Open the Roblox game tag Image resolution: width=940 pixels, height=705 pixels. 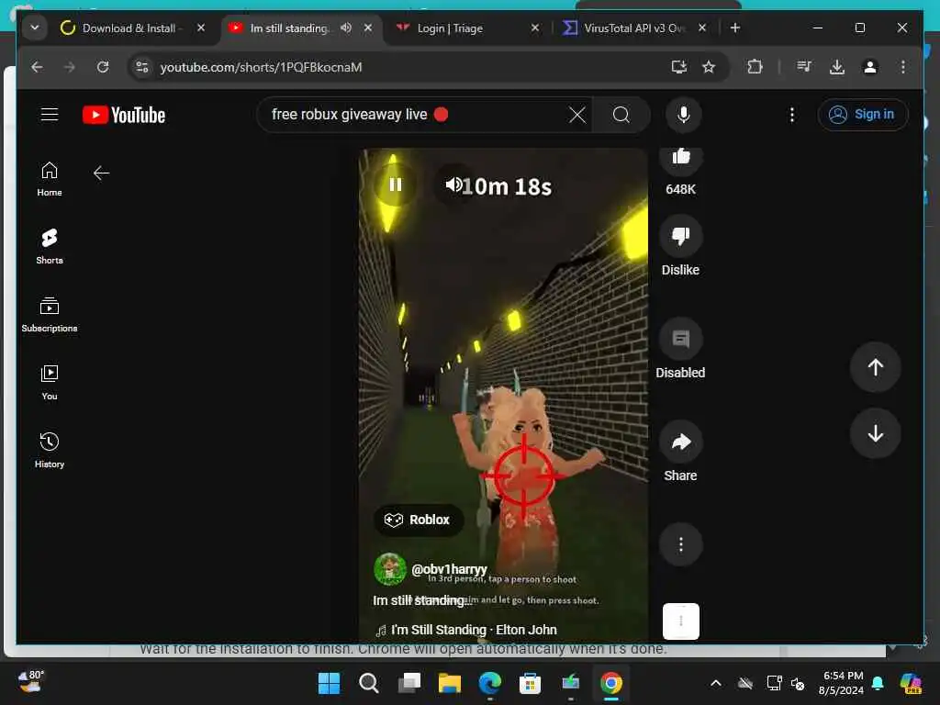pyautogui.click(x=418, y=520)
